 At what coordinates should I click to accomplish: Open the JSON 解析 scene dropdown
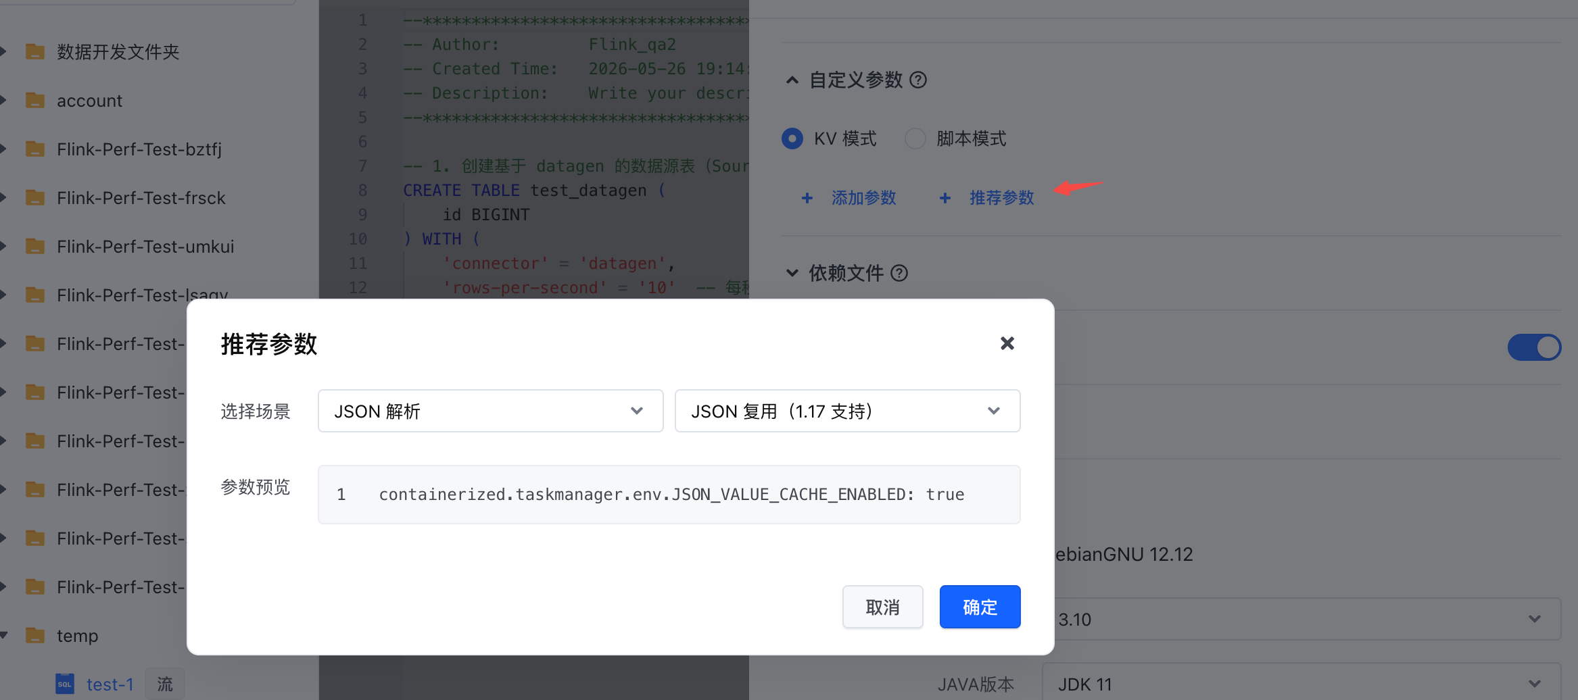[490, 411]
